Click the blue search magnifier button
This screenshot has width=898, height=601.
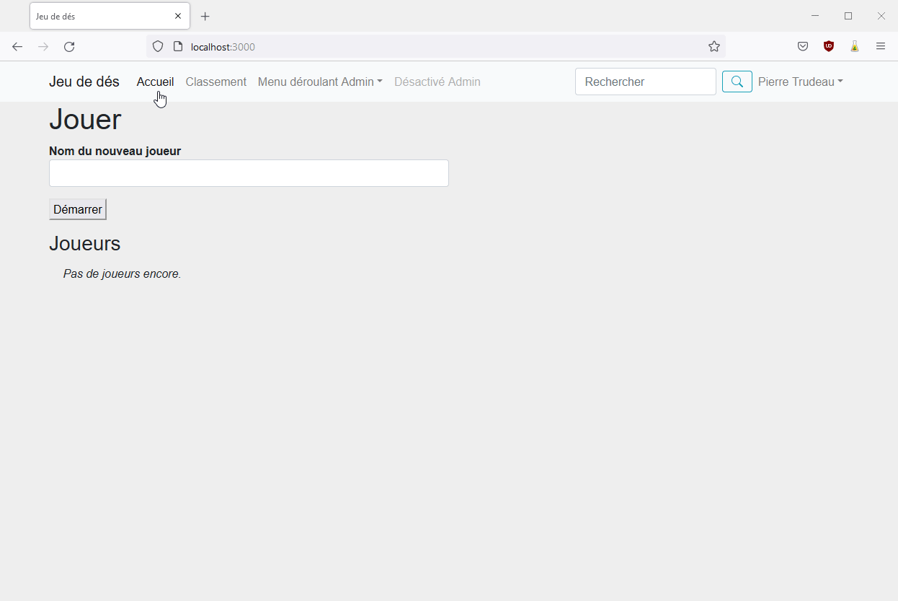tap(737, 82)
